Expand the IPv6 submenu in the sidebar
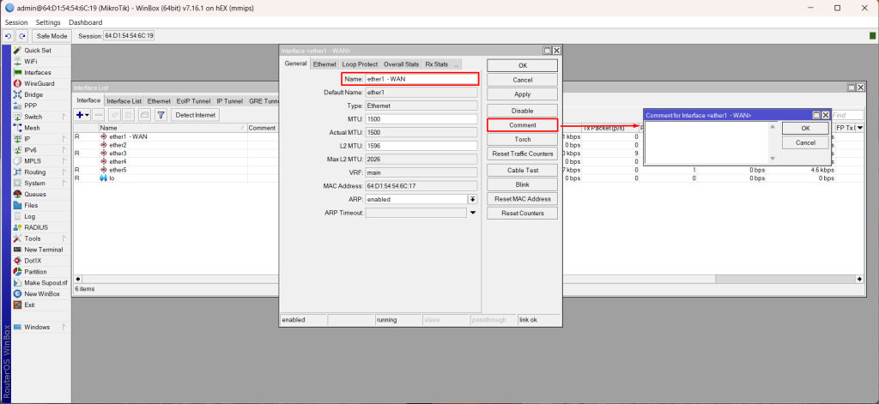 [64, 150]
